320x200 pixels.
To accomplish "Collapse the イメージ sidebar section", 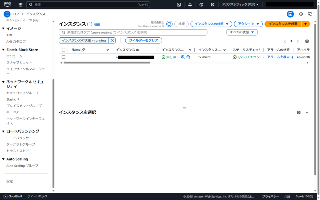I will coord(3,29).
